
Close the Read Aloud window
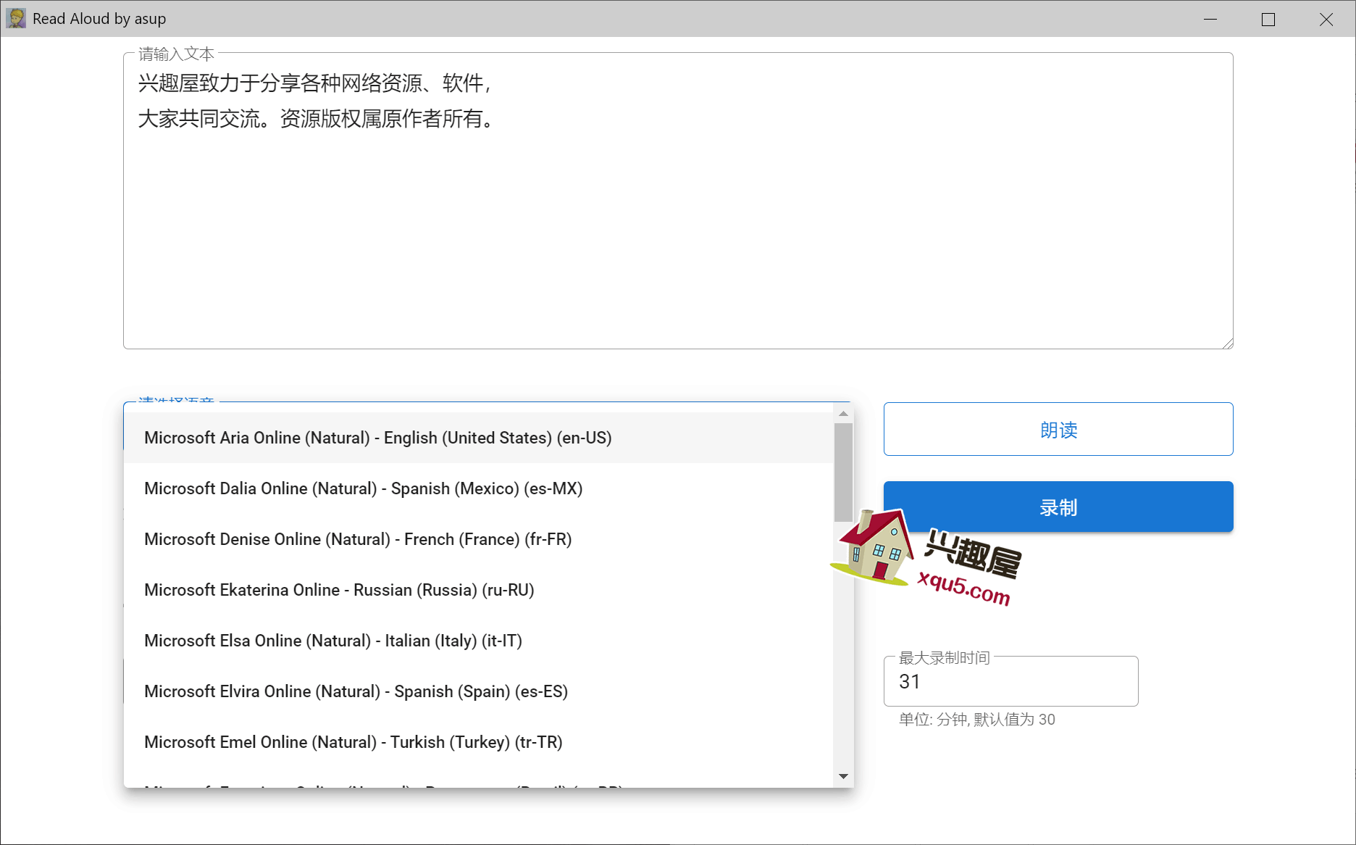pos(1326,19)
